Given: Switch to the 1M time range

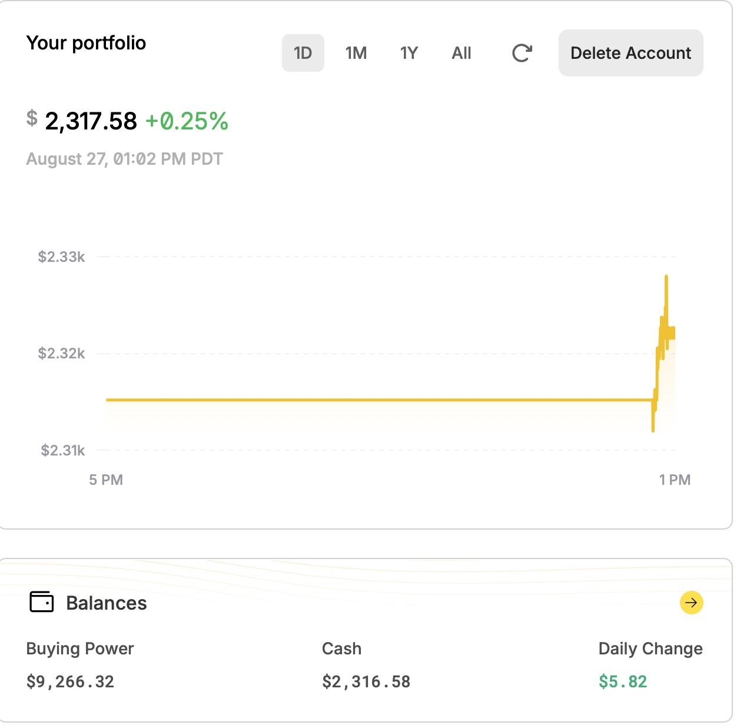Looking at the screenshot, I should click(356, 53).
